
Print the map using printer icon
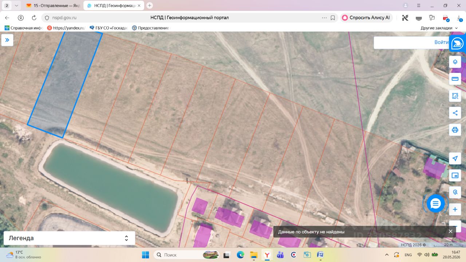[x=455, y=130]
